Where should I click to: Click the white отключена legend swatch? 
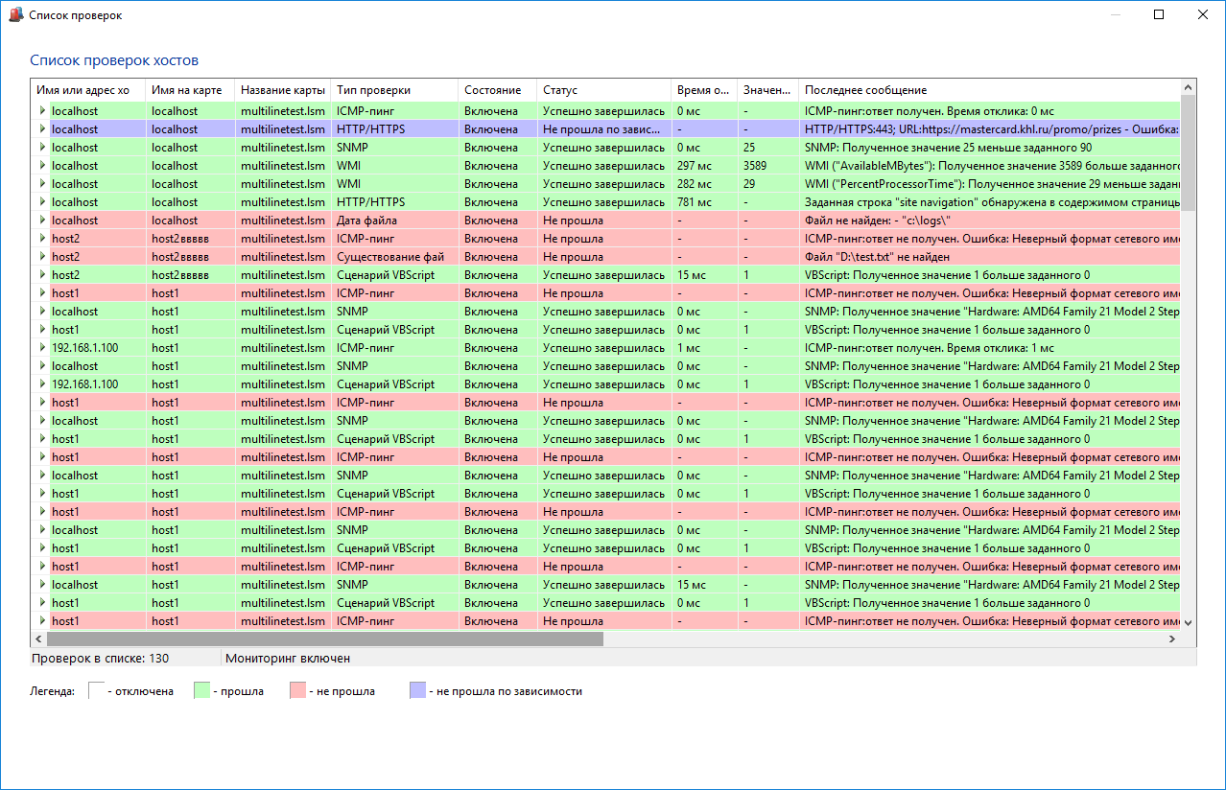[96, 690]
